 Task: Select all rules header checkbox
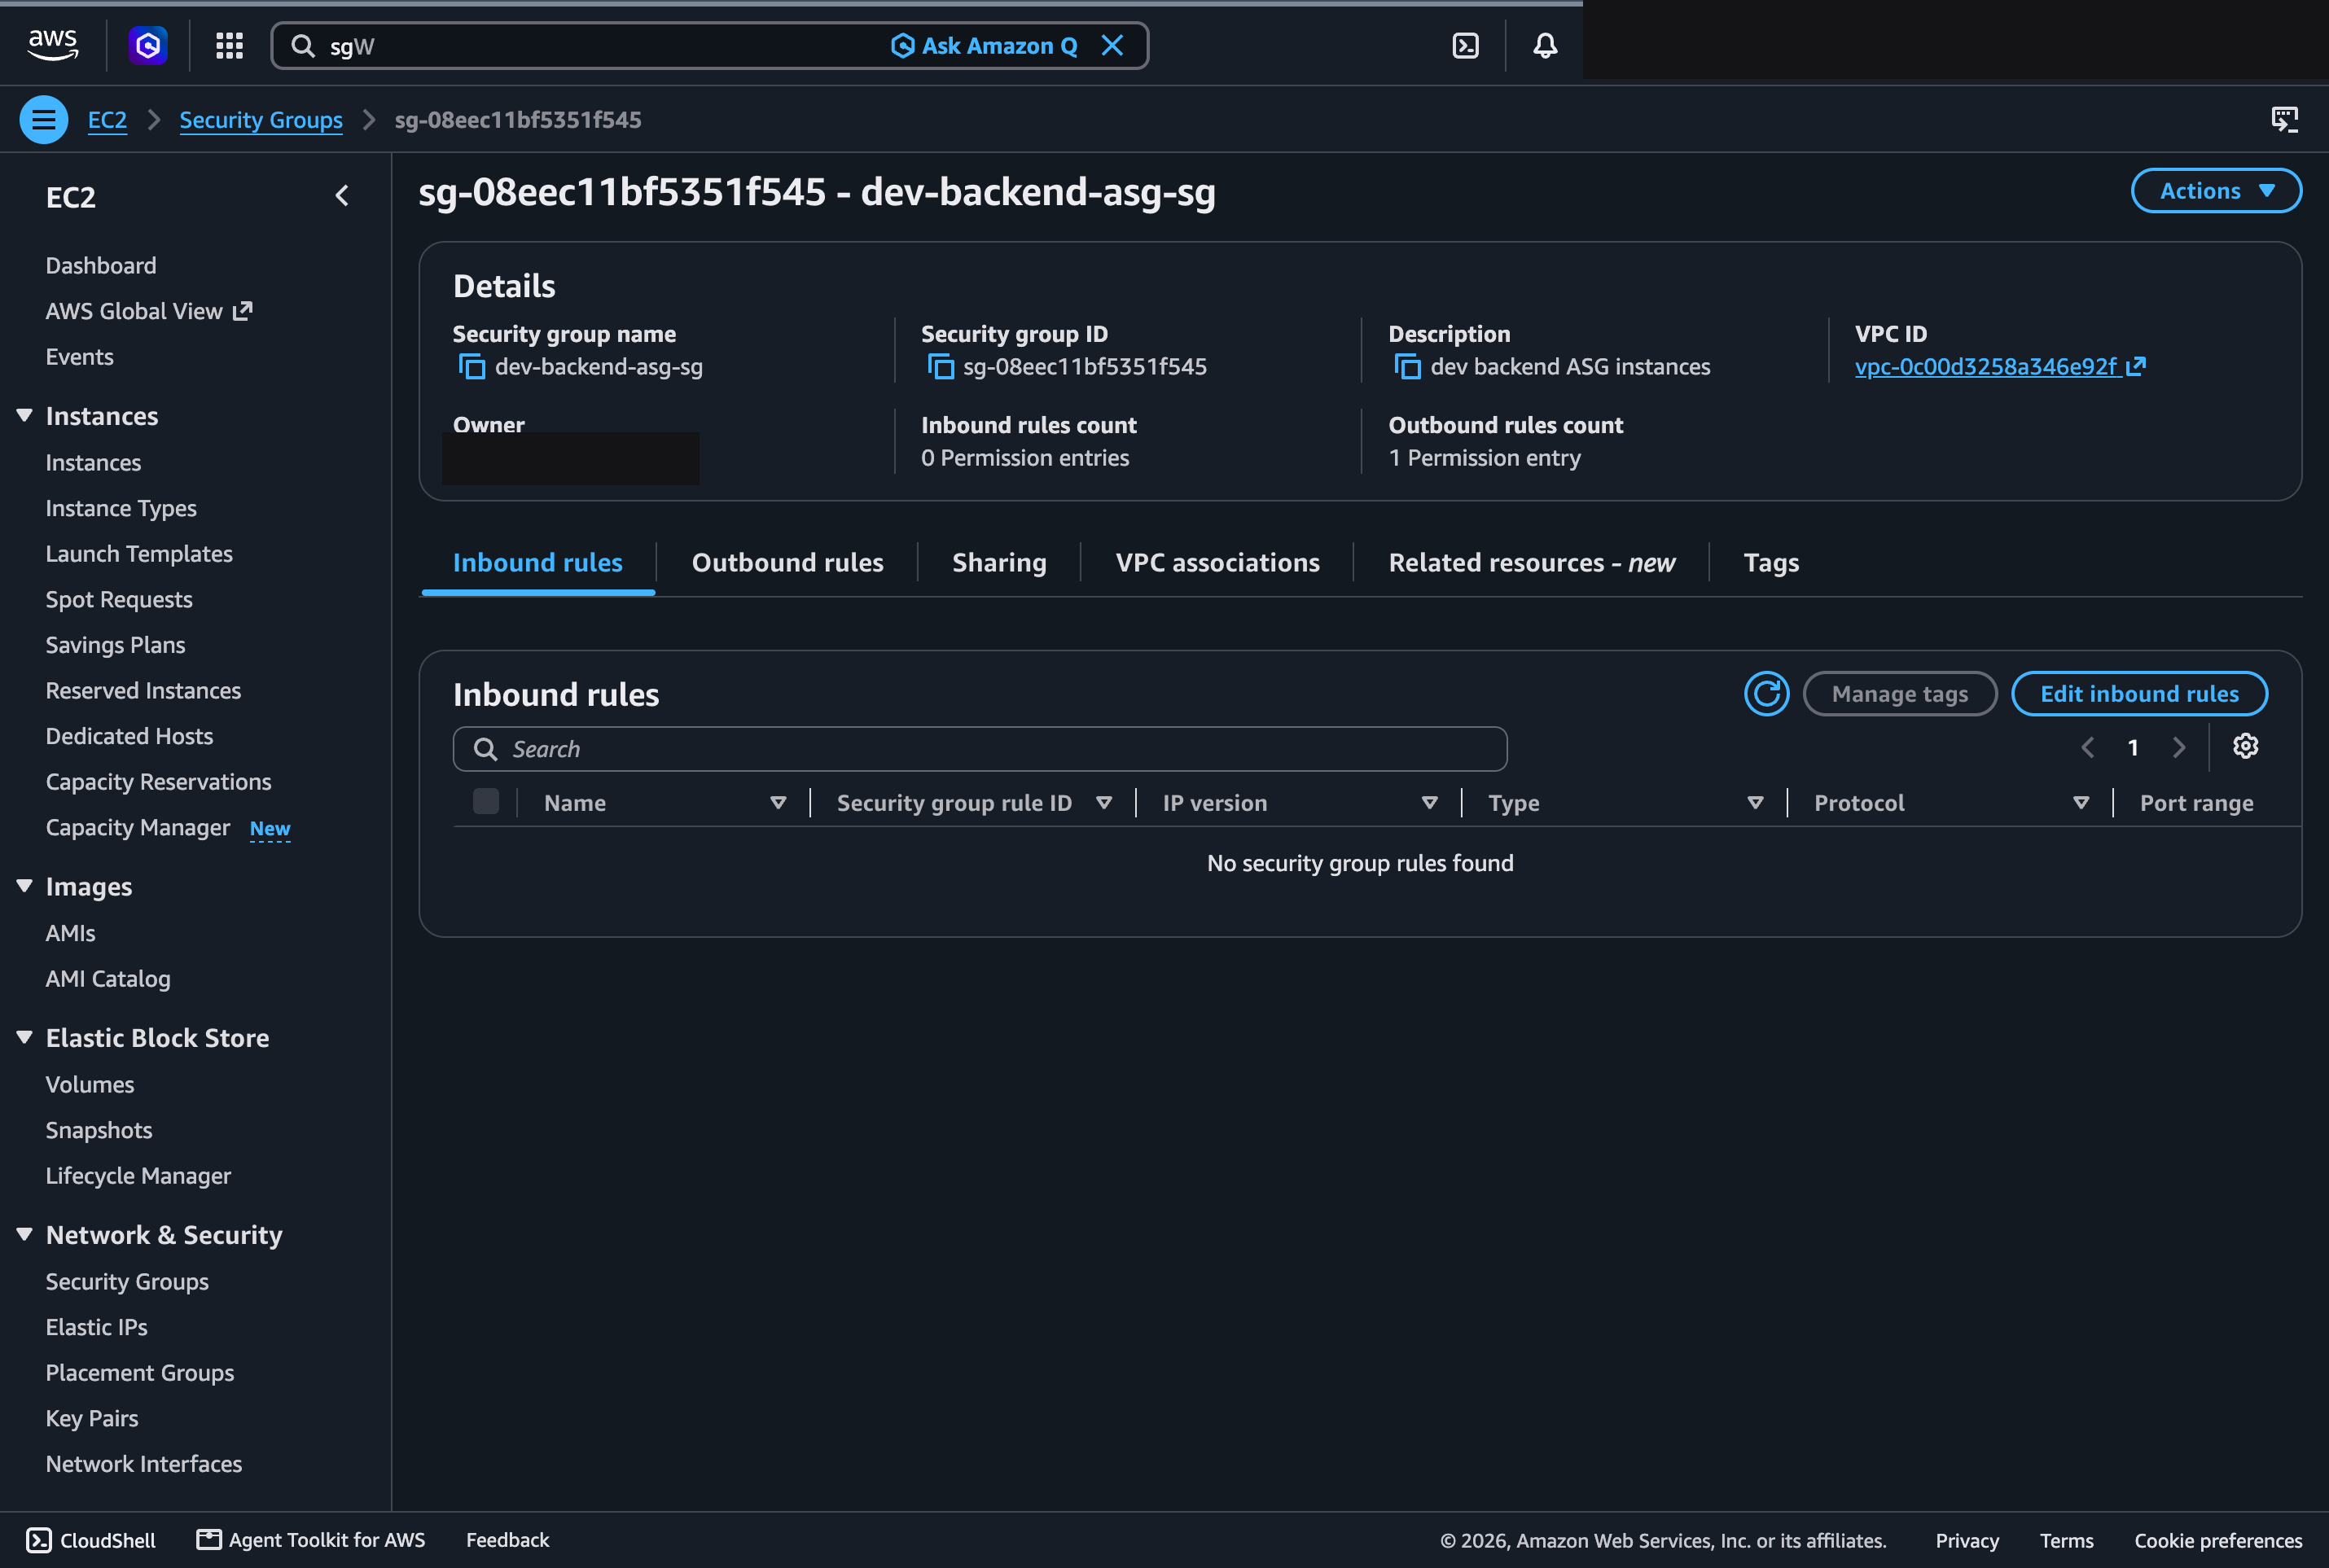pos(486,802)
